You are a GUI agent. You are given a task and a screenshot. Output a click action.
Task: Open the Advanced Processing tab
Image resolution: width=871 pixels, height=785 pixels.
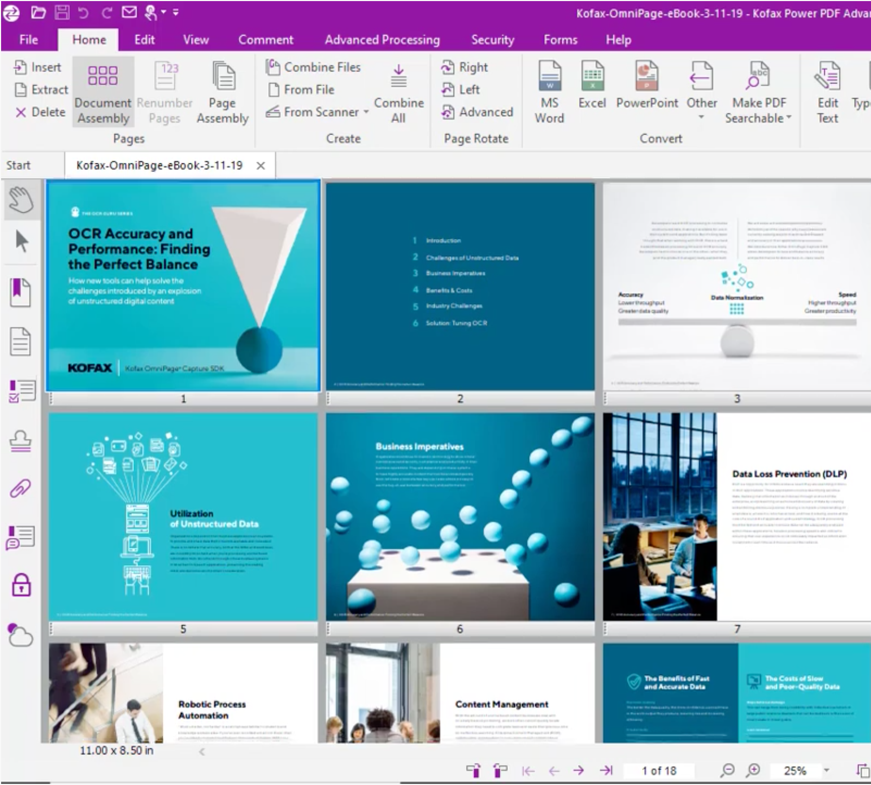tap(382, 40)
